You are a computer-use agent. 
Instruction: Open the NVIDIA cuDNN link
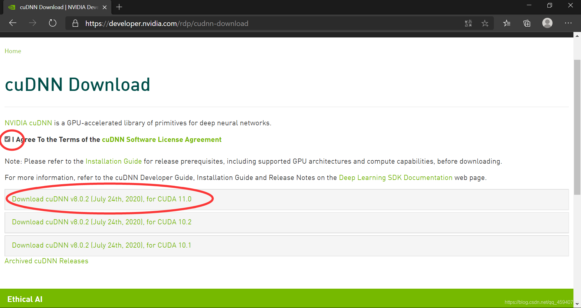click(x=28, y=123)
